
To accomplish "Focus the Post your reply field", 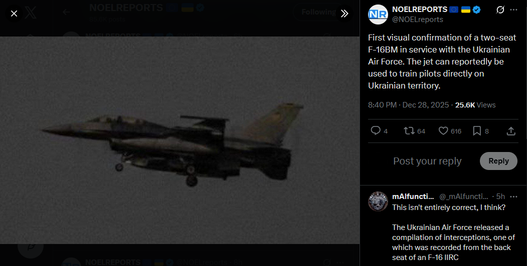I will click(427, 161).
